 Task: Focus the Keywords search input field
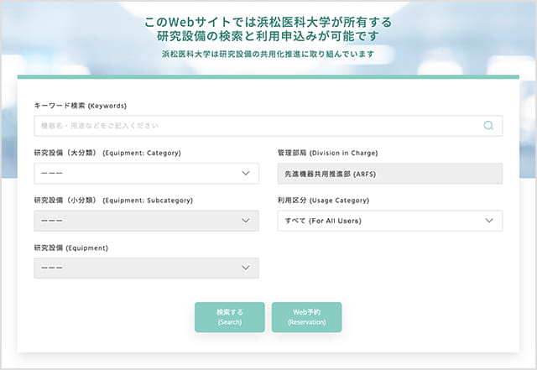pyautogui.click(x=252, y=126)
